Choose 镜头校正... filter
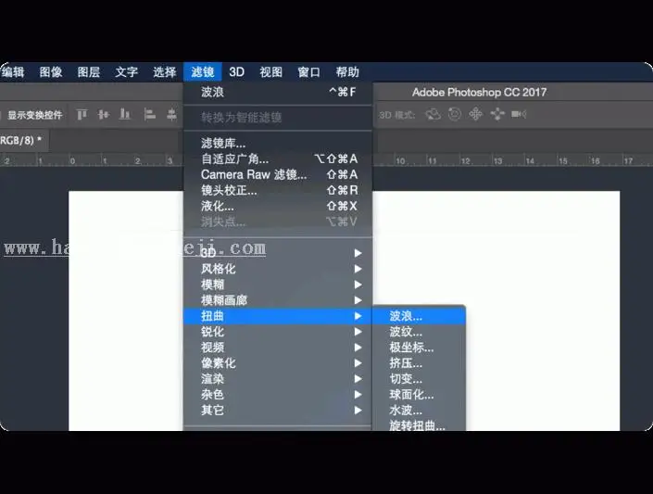The height and width of the screenshot is (494, 653). click(278, 191)
